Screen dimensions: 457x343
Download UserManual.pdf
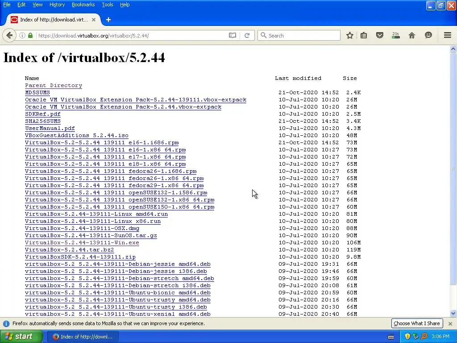50,128
